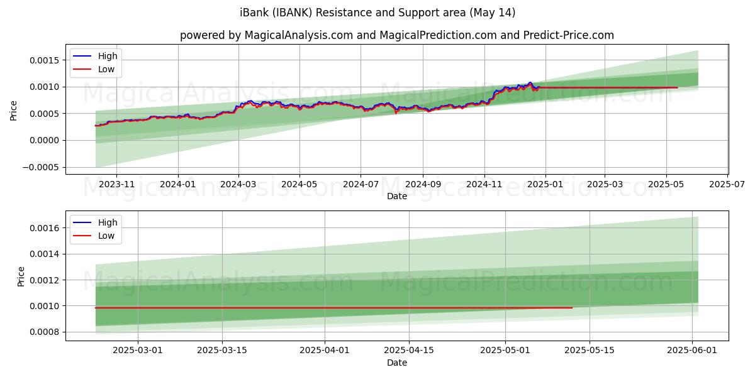The width and height of the screenshot is (755, 377).
Task: Click the 0.0005 y-axis tick label
Action: 45,114
